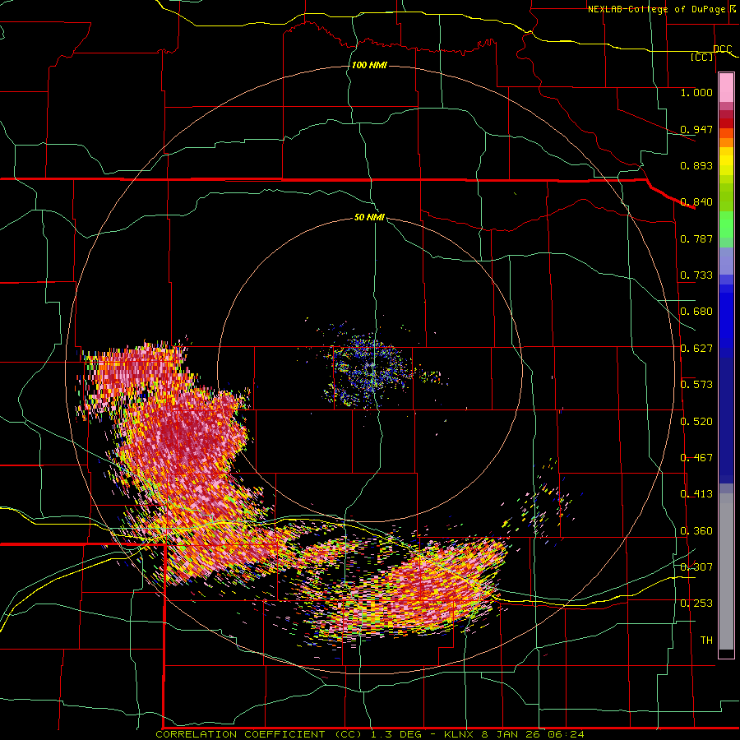This screenshot has width=740, height=740.
Task: Click the 0.520 legend value
Action: point(696,421)
